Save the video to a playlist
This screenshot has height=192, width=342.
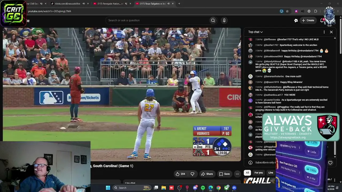pos(224,174)
